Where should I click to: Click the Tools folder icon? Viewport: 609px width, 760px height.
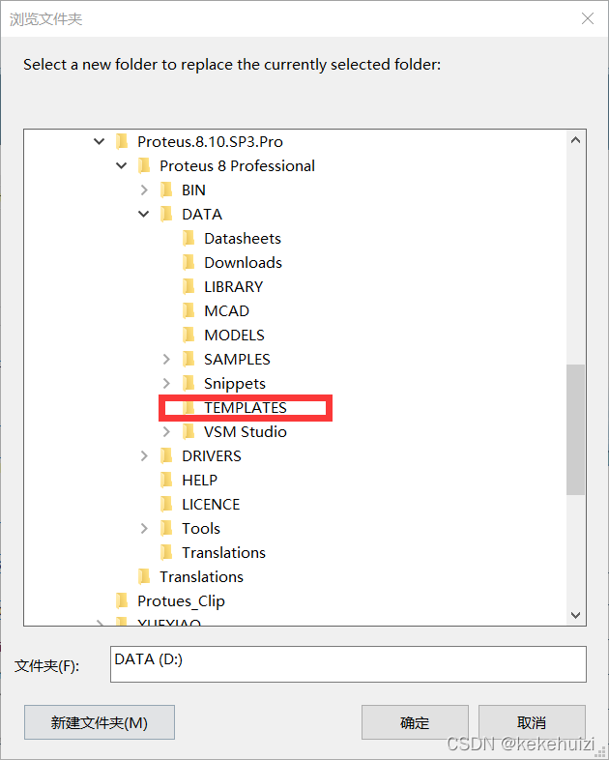pyautogui.click(x=166, y=528)
